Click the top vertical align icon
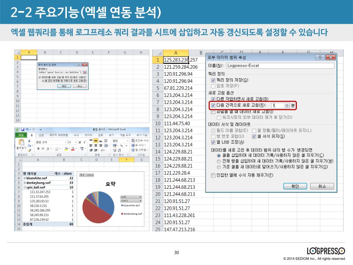The width and height of the screenshot is (353, 265). point(91,141)
